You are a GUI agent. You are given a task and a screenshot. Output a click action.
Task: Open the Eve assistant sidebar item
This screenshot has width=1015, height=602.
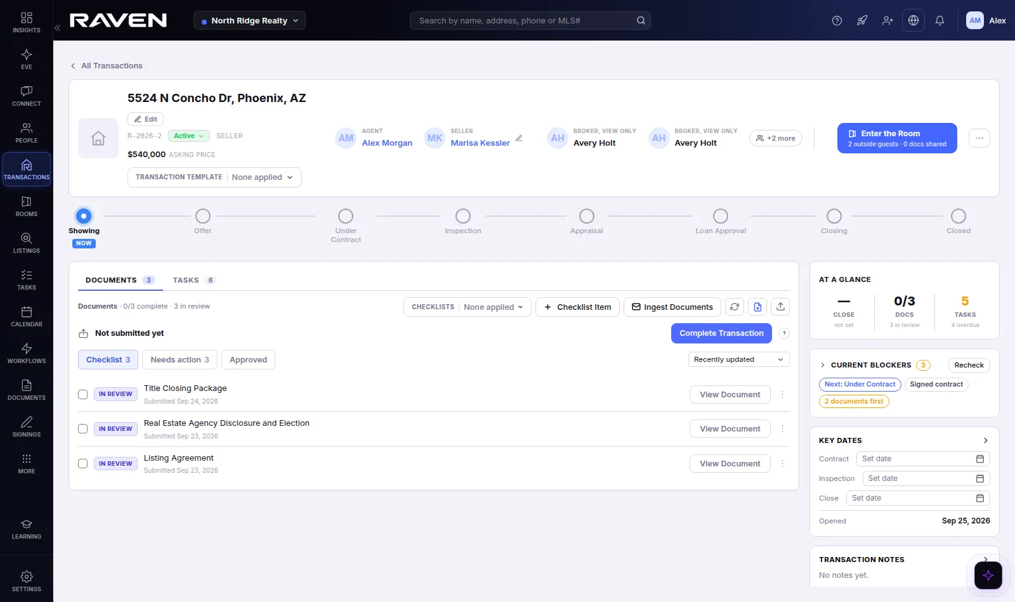coord(26,59)
